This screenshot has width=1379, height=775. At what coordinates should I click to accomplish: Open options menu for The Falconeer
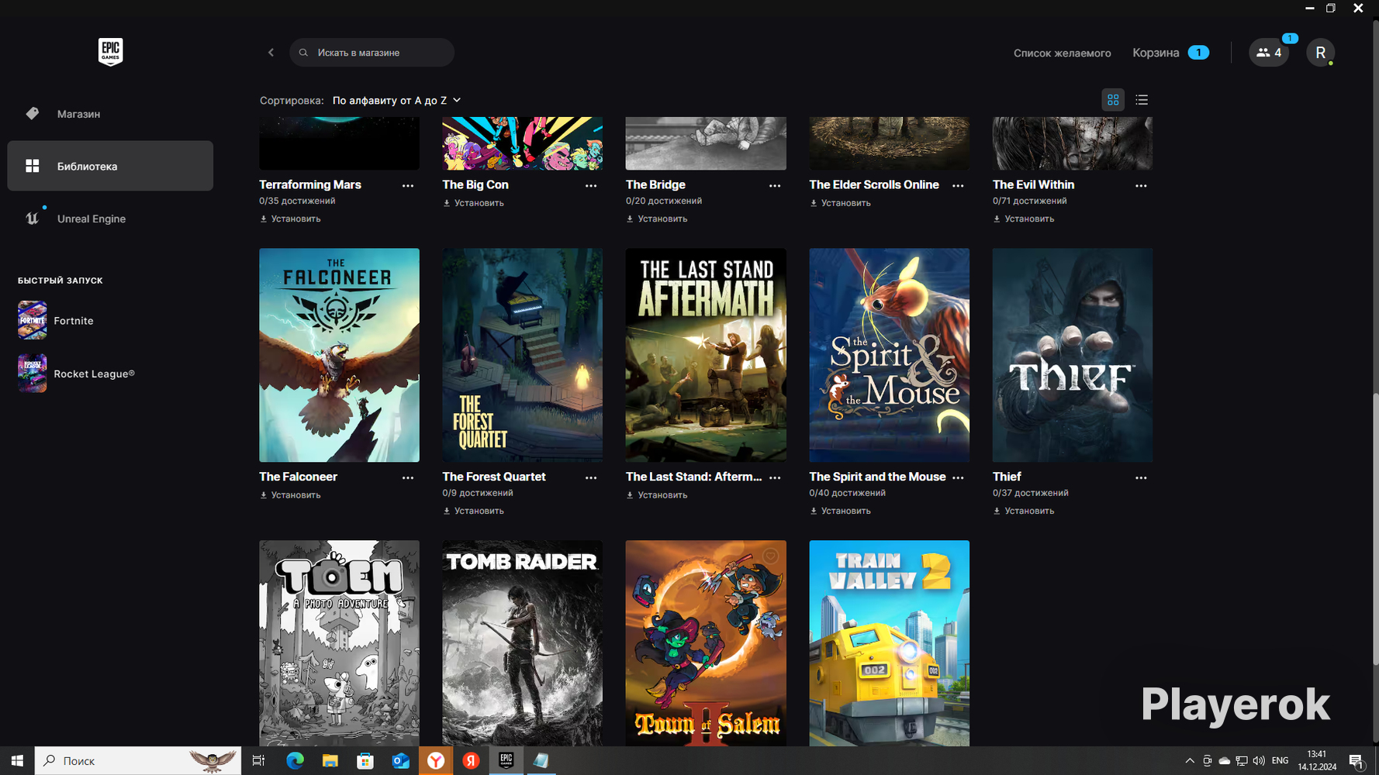408,478
